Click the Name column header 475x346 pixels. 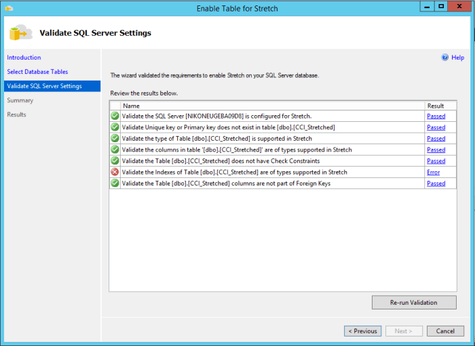click(x=131, y=106)
